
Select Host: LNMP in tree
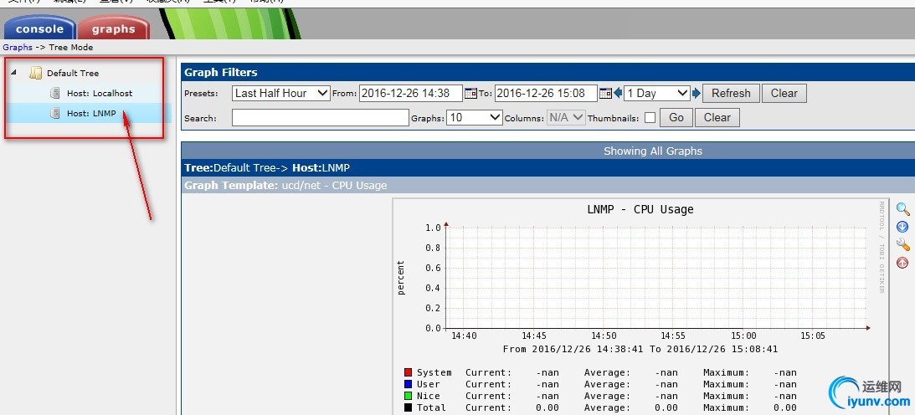coord(91,113)
